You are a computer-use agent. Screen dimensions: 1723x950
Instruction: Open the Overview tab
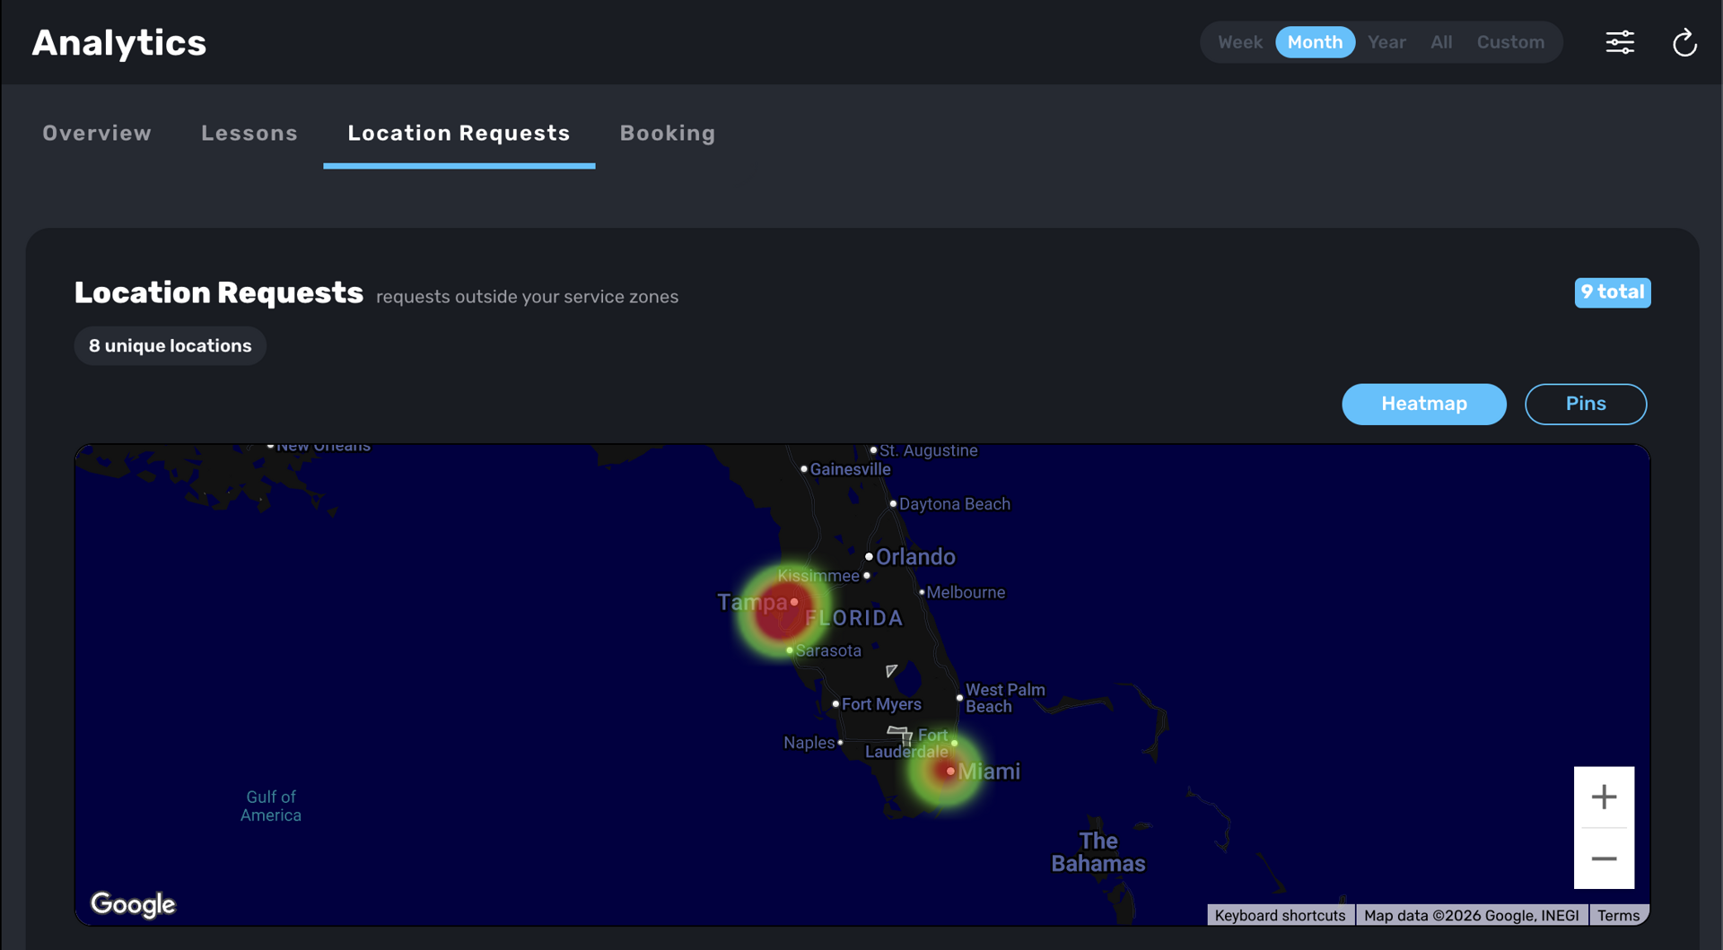(97, 133)
